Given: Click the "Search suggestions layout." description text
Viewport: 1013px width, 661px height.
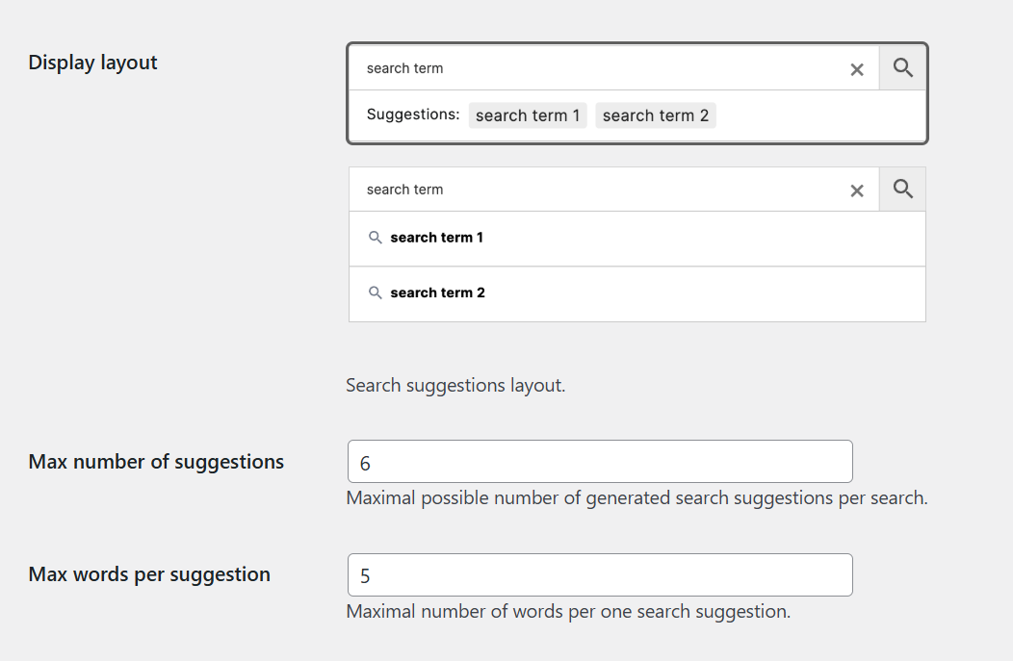Looking at the screenshot, I should pyautogui.click(x=455, y=386).
